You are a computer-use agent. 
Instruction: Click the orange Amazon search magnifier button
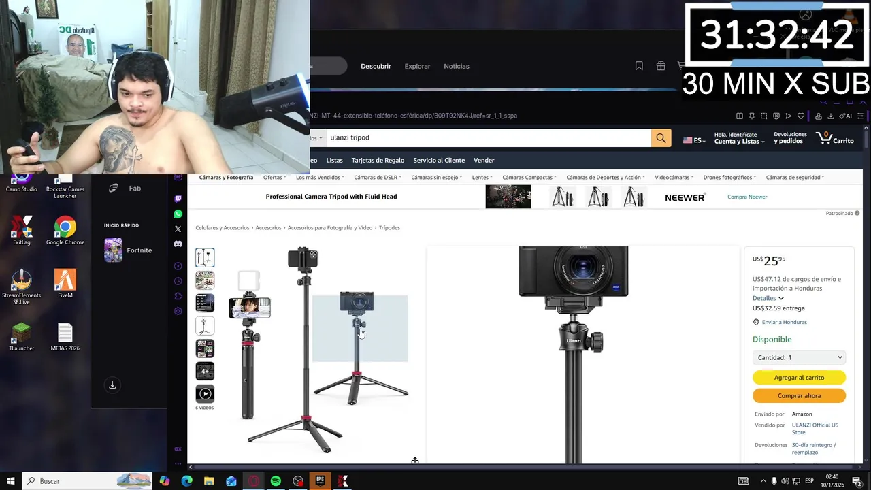coord(661,138)
